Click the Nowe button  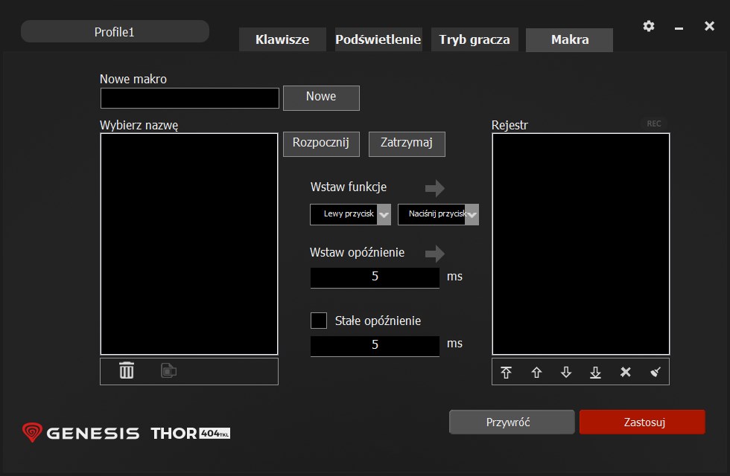click(321, 97)
